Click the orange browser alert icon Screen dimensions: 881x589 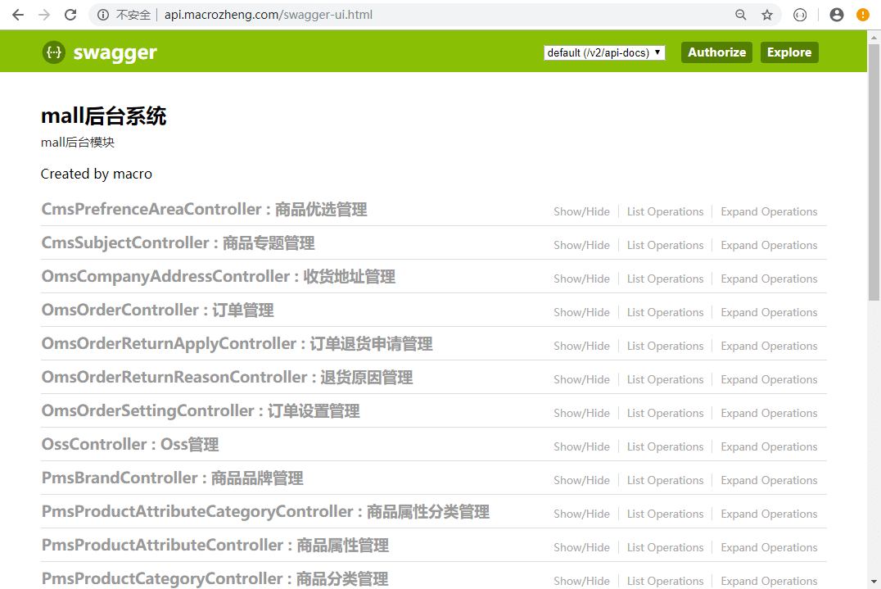(863, 15)
